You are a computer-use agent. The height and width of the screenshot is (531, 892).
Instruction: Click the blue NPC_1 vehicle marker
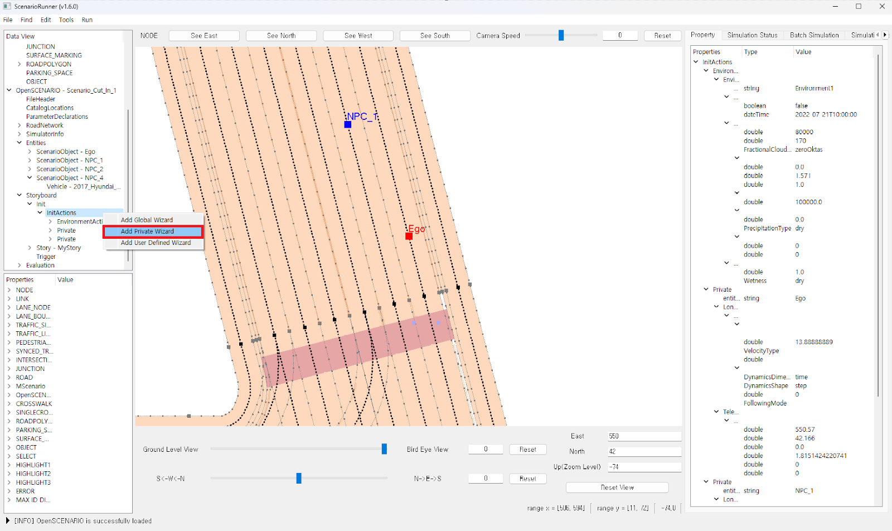[347, 124]
